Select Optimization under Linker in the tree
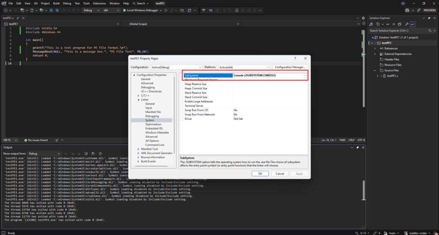The image size is (439, 235). point(153,124)
